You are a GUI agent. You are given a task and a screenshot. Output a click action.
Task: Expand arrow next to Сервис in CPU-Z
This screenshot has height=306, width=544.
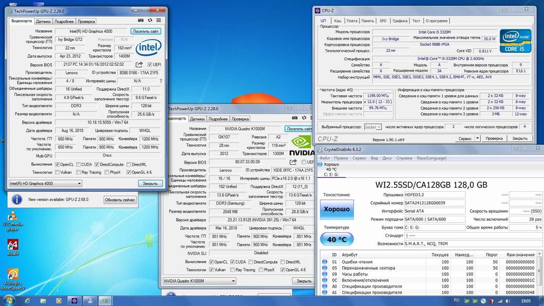478,138
